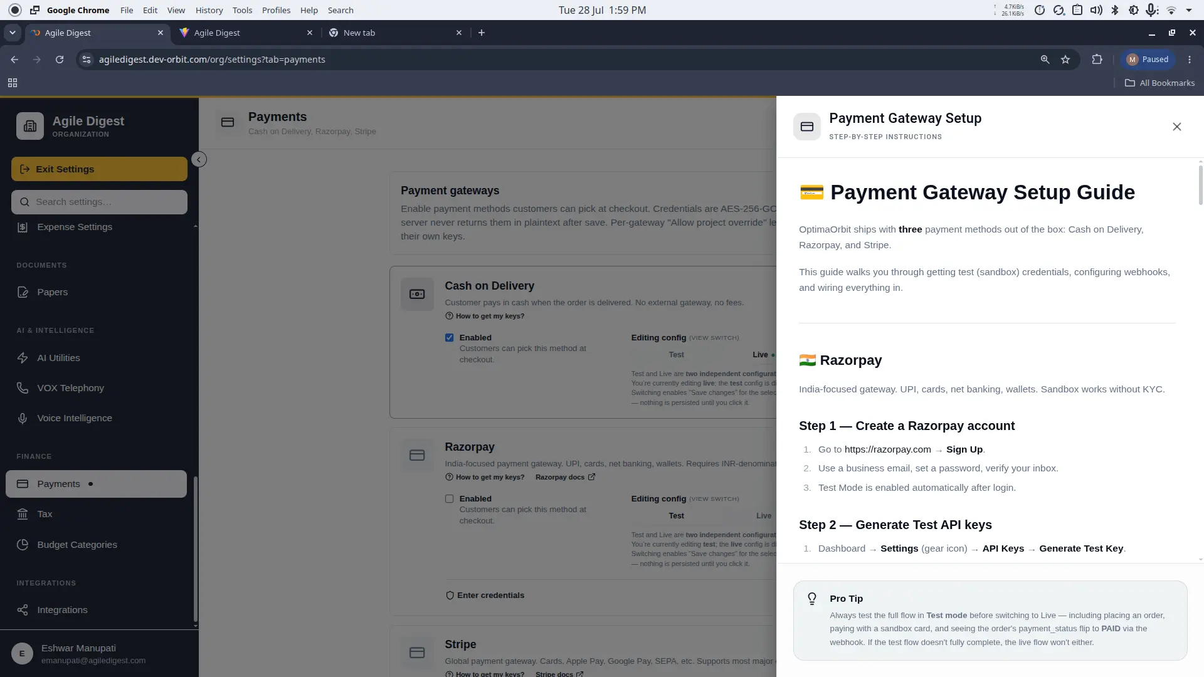
Task: Open the Profiles menu
Action: coord(276,10)
